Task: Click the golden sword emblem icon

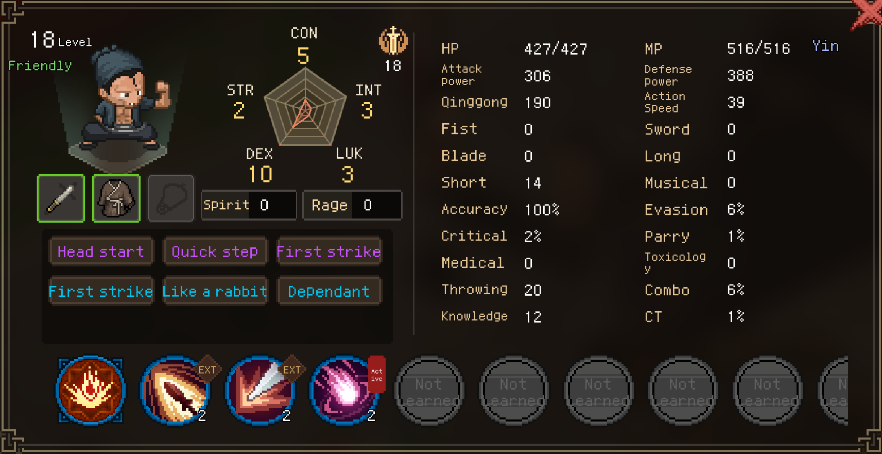Action: click(393, 41)
